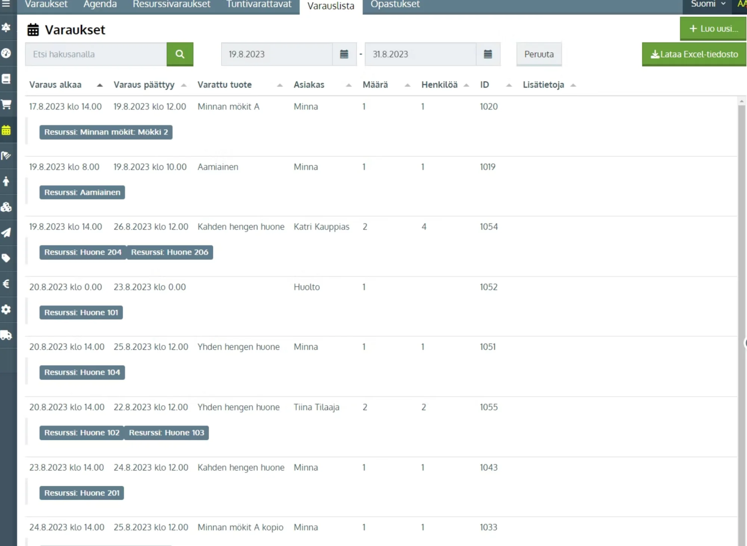Focus the Etsi hakusanalla search field
747x546 pixels.
click(96, 54)
